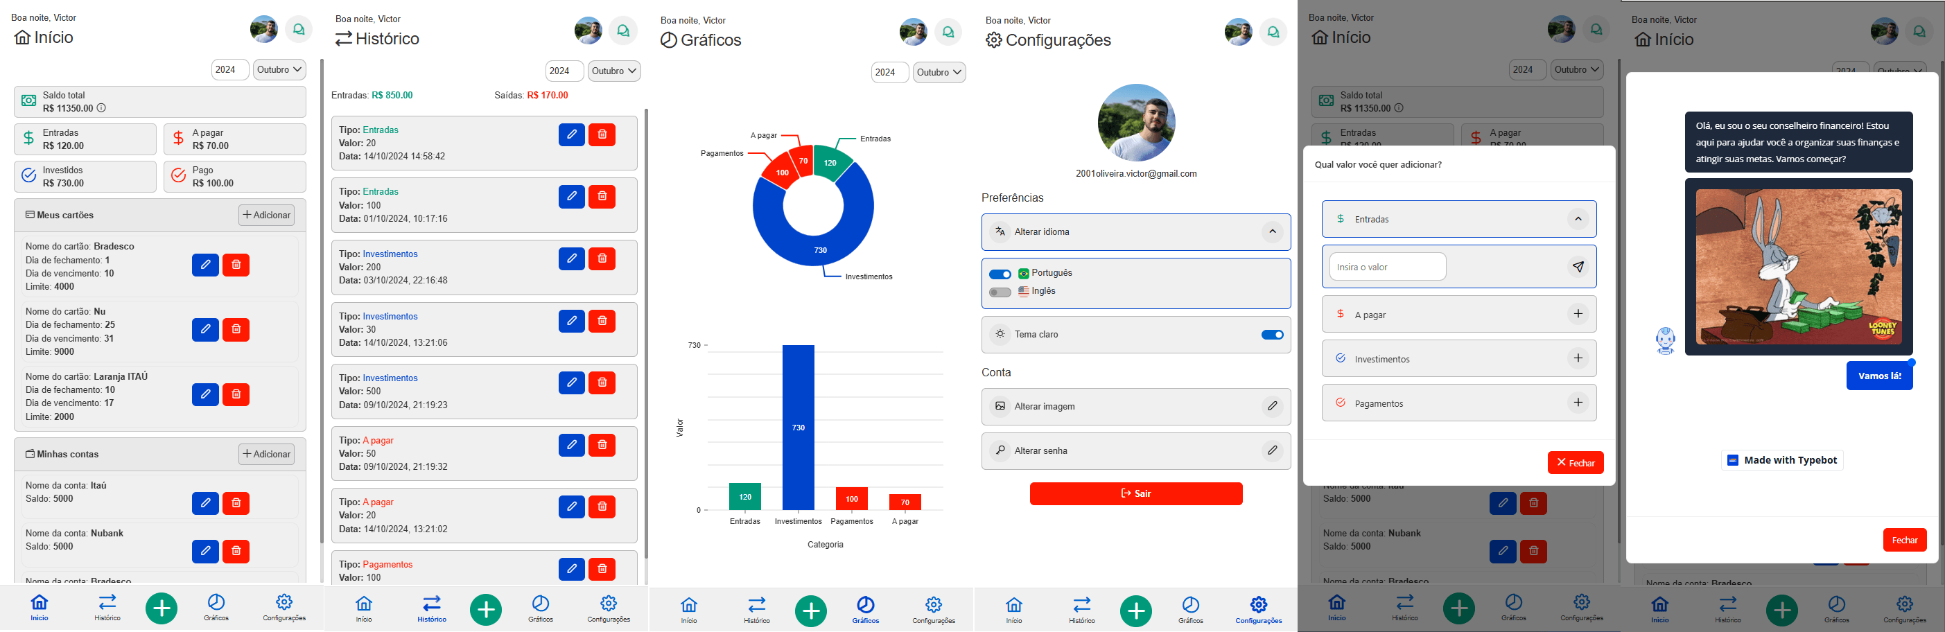Expand the Investimentos row plus in dialog
The height and width of the screenshot is (632, 1945).
(1578, 359)
